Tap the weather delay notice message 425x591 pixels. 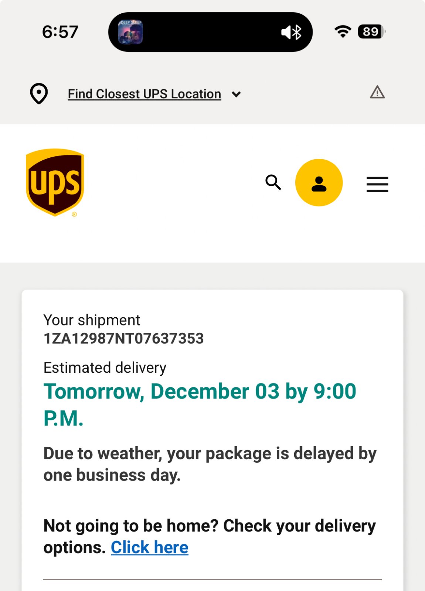coord(210,464)
